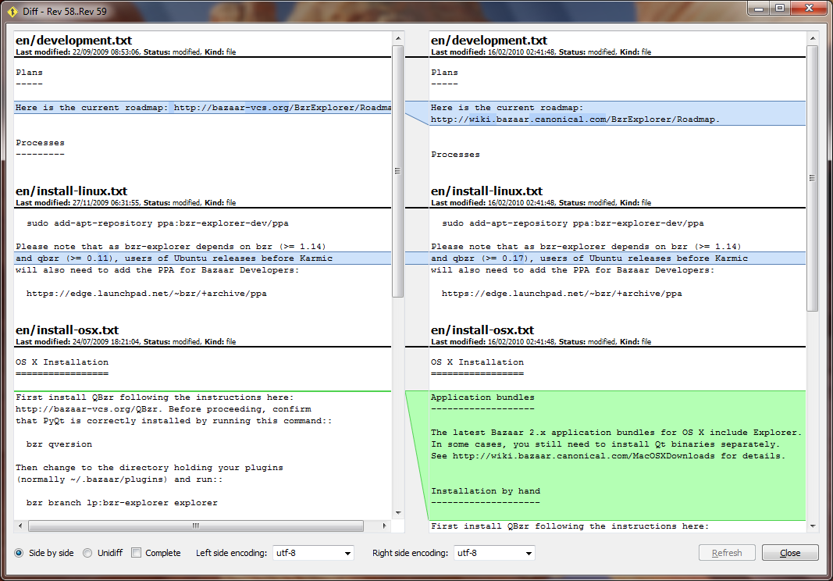Open the Right side encoding dropdown
Screen dimensions: 833x581
coord(495,553)
